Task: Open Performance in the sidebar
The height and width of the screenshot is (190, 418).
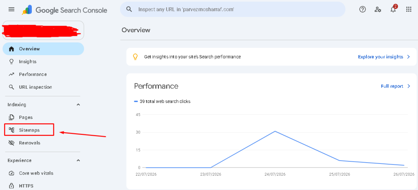Action: [33, 74]
